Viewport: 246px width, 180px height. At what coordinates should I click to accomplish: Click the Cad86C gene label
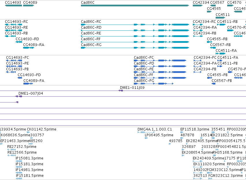coord(88,3)
